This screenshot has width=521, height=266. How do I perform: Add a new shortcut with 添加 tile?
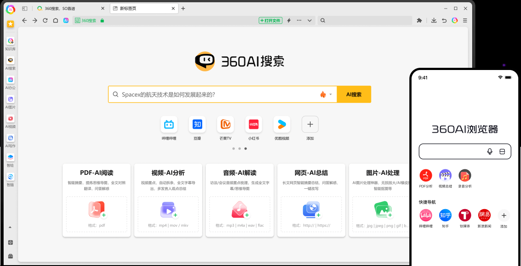[310, 128]
